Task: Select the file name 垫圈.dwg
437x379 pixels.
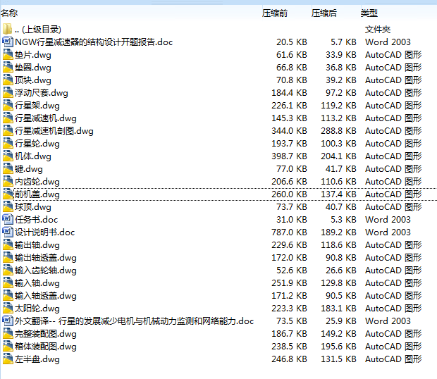Action: [33, 68]
